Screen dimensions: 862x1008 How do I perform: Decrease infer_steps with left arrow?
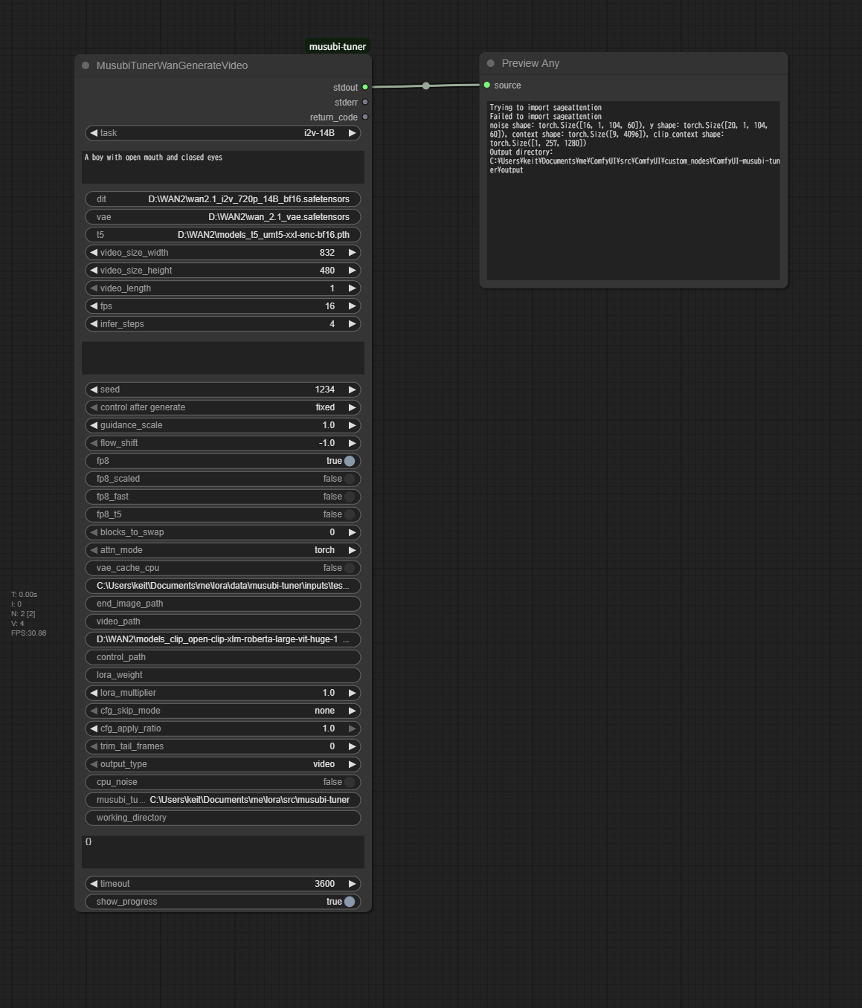tap(94, 324)
